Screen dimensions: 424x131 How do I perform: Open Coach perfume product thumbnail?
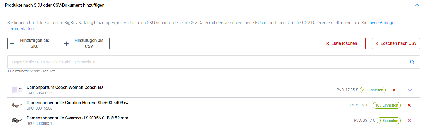tap(17, 90)
